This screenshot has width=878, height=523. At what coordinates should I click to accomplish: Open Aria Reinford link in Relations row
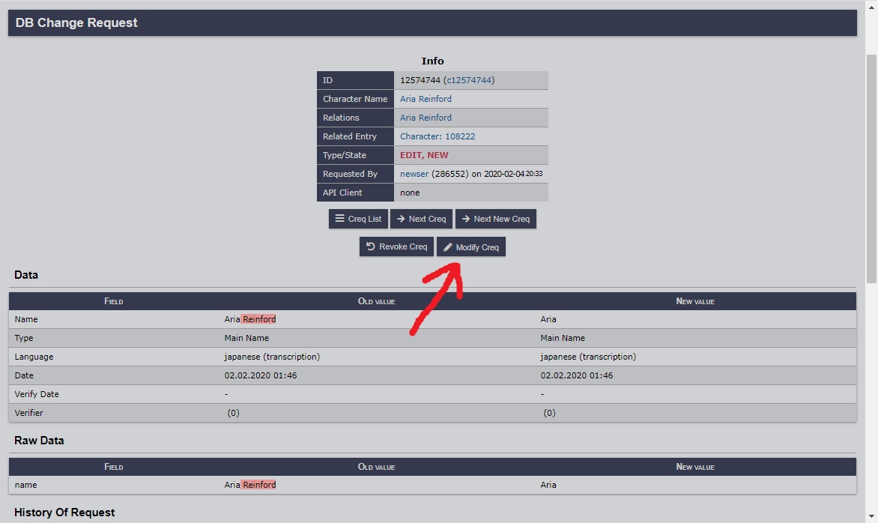coord(426,118)
